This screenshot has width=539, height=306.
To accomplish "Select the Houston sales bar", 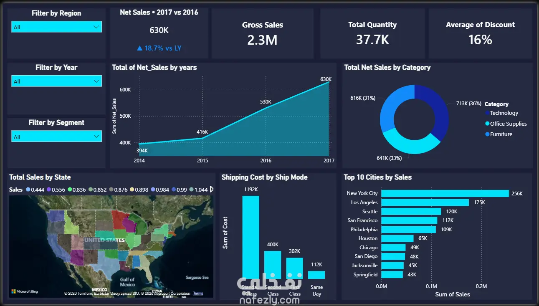I will (x=397, y=238).
